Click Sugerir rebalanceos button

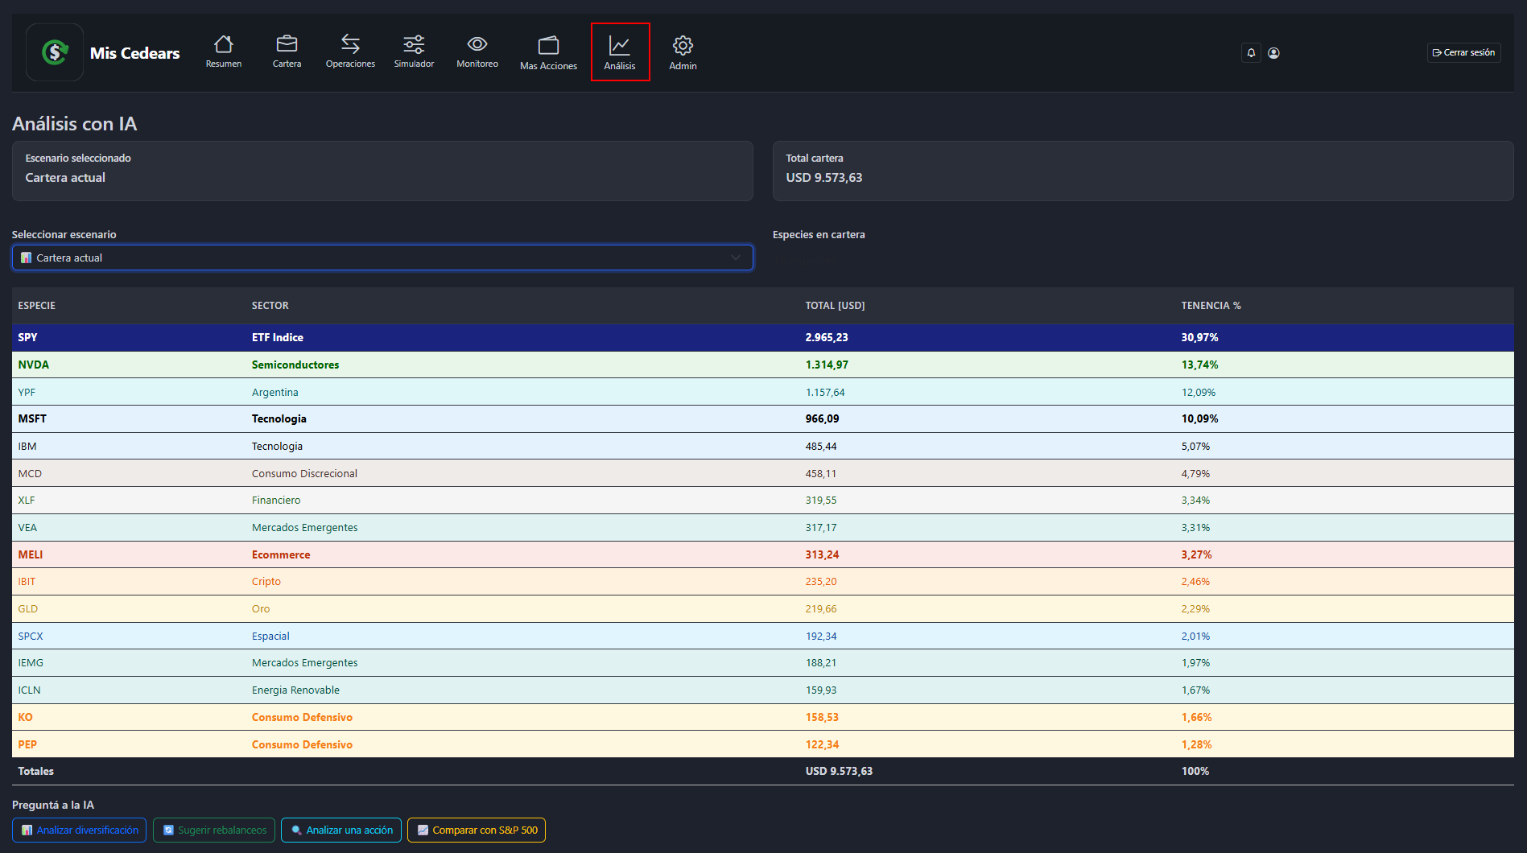(214, 830)
